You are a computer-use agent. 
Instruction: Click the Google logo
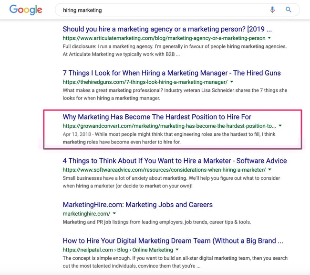pyautogui.click(x=26, y=10)
